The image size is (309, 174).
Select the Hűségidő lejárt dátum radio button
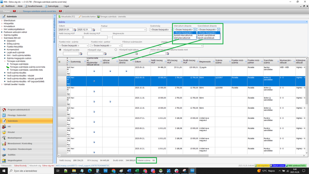[116, 49]
